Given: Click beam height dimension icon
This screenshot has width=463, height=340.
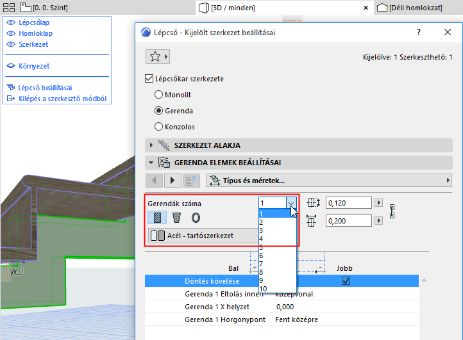Looking at the screenshot, I should click(x=311, y=221).
